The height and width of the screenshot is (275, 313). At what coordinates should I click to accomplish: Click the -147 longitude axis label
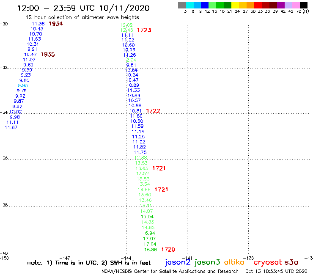tap(65, 258)
